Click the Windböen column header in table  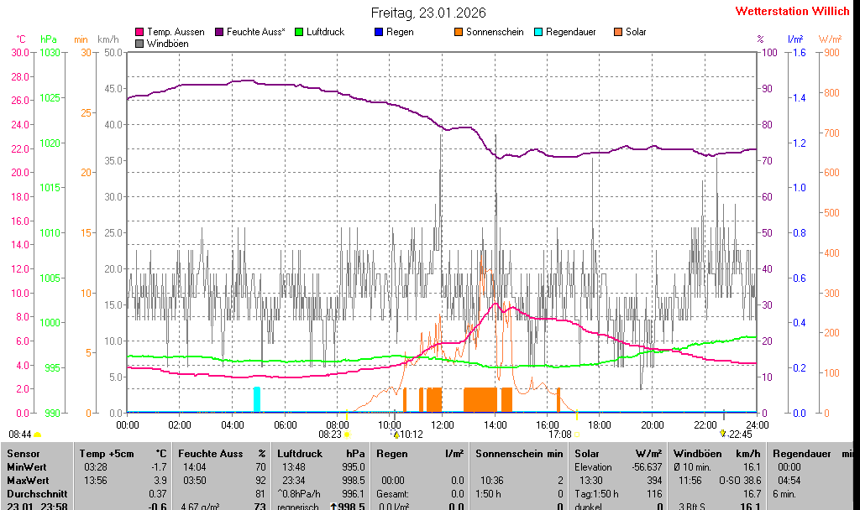point(697,454)
